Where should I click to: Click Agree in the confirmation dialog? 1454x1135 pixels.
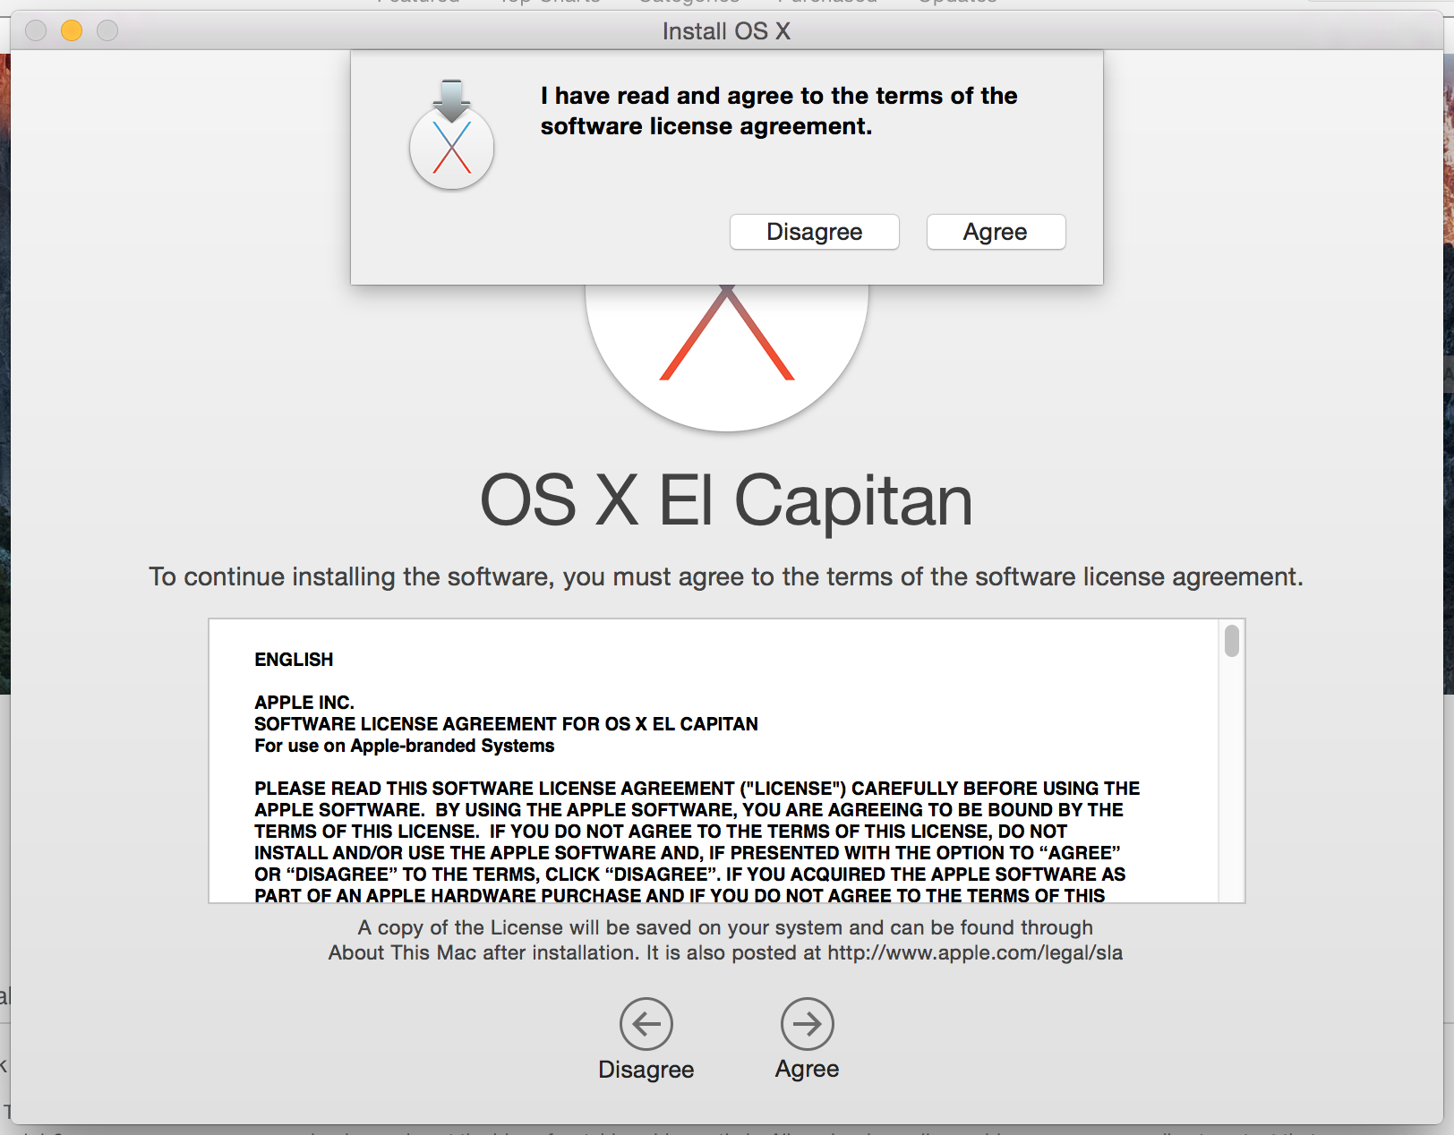pos(996,232)
